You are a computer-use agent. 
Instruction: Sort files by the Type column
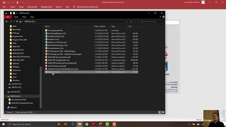[113, 26]
